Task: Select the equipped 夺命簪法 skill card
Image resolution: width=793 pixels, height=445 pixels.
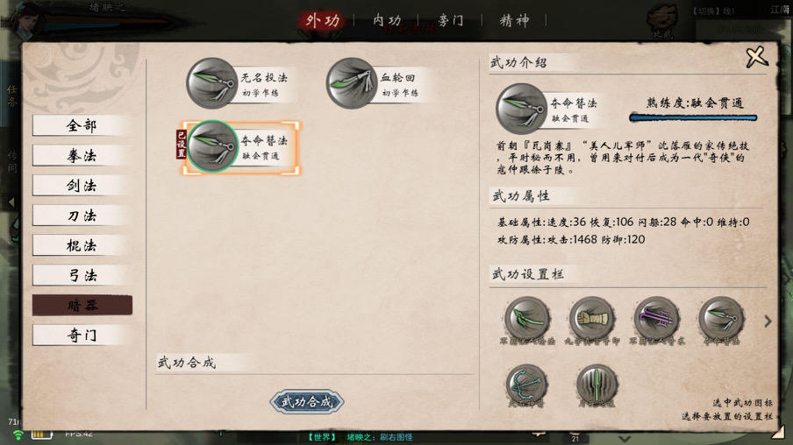Action: (240, 147)
